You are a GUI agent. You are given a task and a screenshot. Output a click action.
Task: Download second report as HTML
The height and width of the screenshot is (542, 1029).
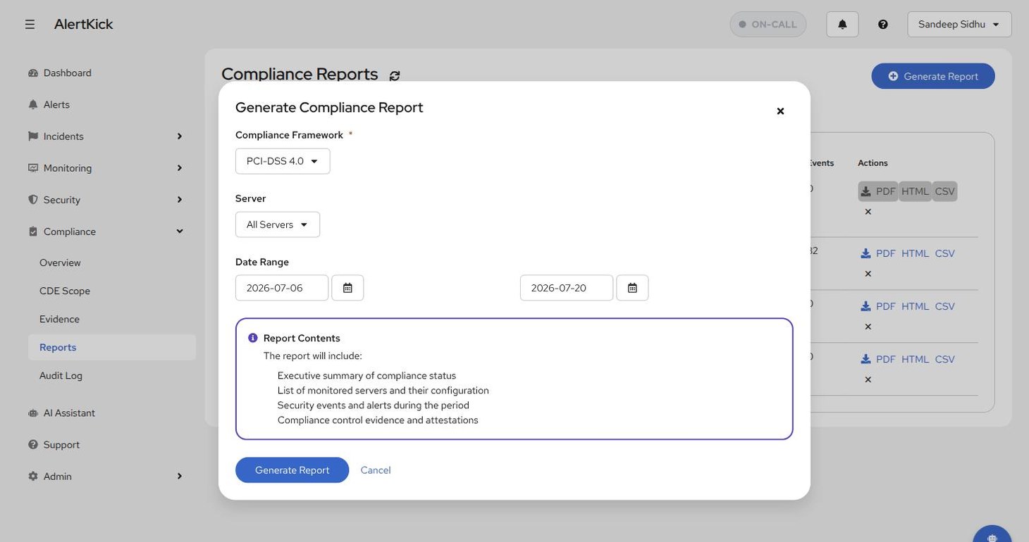click(x=915, y=253)
